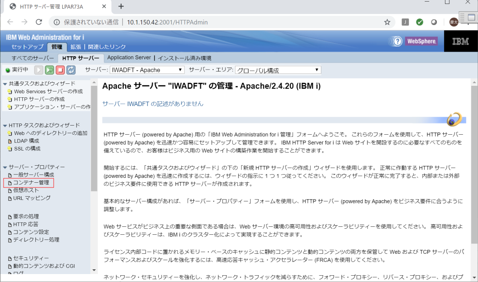Bookmark this page with the star icon
The image size is (478, 282).
click(x=387, y=22)
